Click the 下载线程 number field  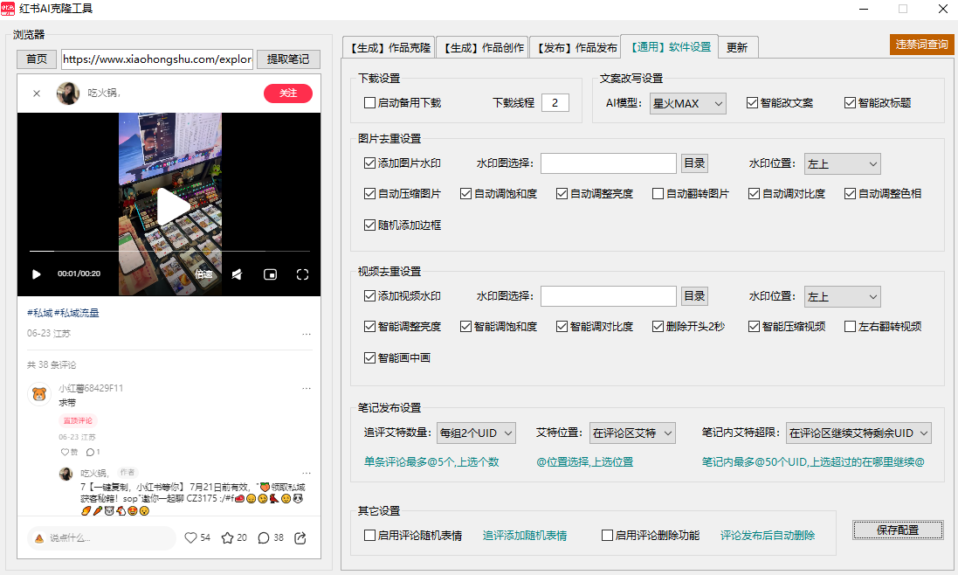click(555, 102)
